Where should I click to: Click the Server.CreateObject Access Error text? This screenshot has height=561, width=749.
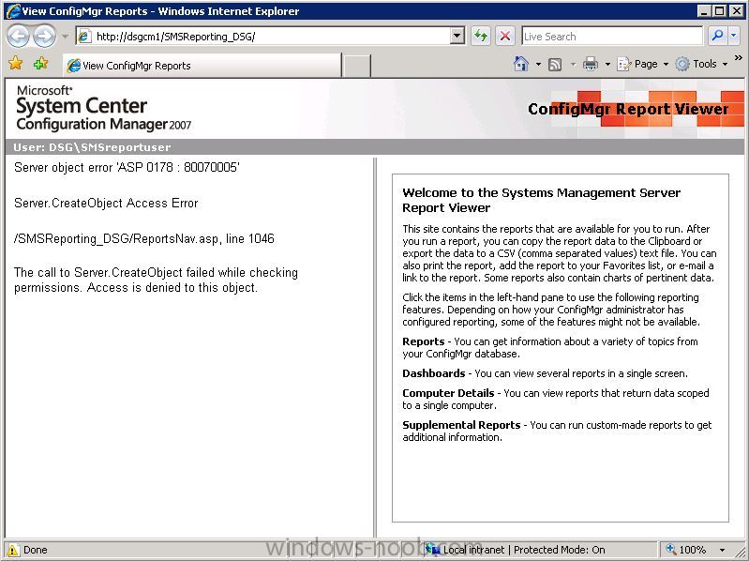(x=106, y=203)
